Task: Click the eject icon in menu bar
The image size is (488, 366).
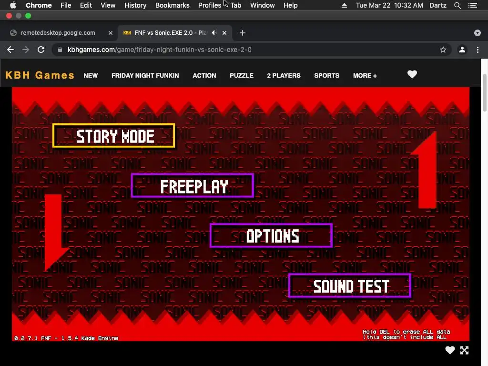Action: [x=344, y=5]
